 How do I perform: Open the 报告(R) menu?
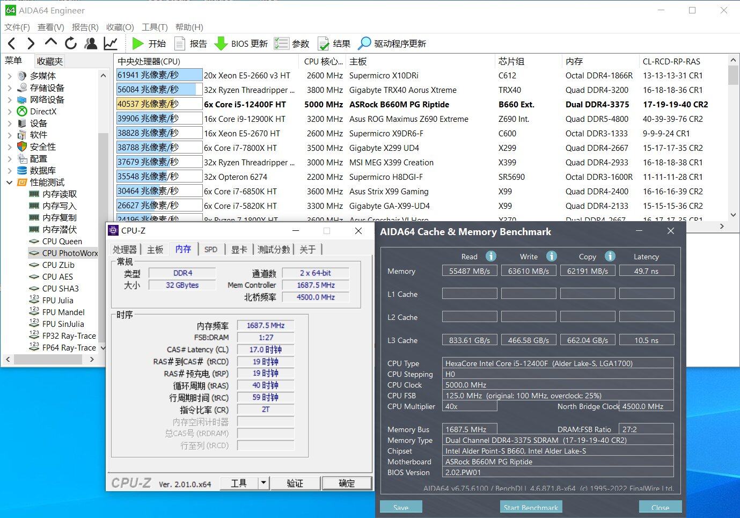pyautogui.click(x=85, y=27)
